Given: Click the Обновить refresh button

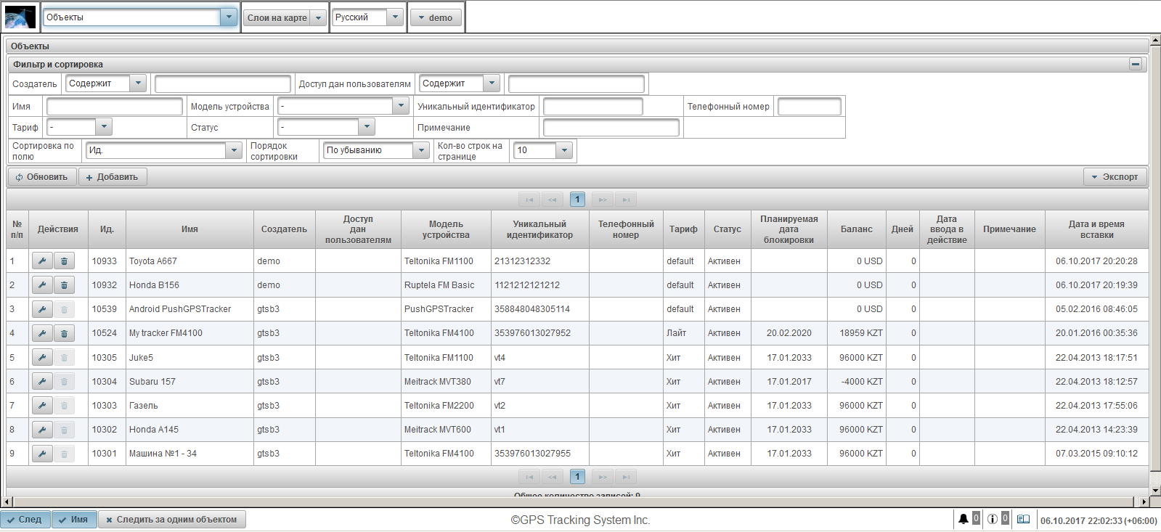Looking at the screenshot, I should 42,177.
